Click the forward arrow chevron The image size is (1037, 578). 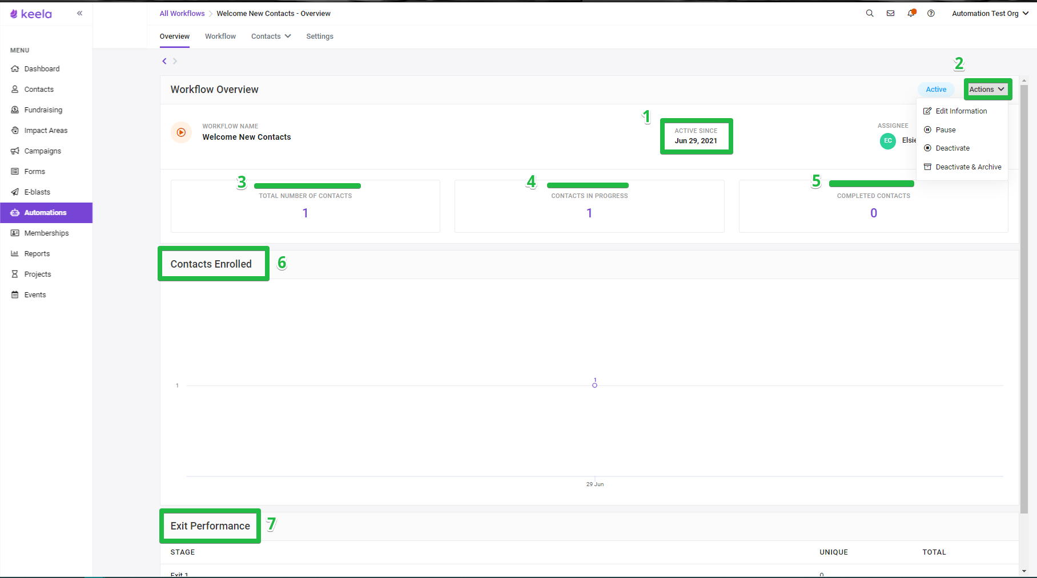[x=175, y=61]
